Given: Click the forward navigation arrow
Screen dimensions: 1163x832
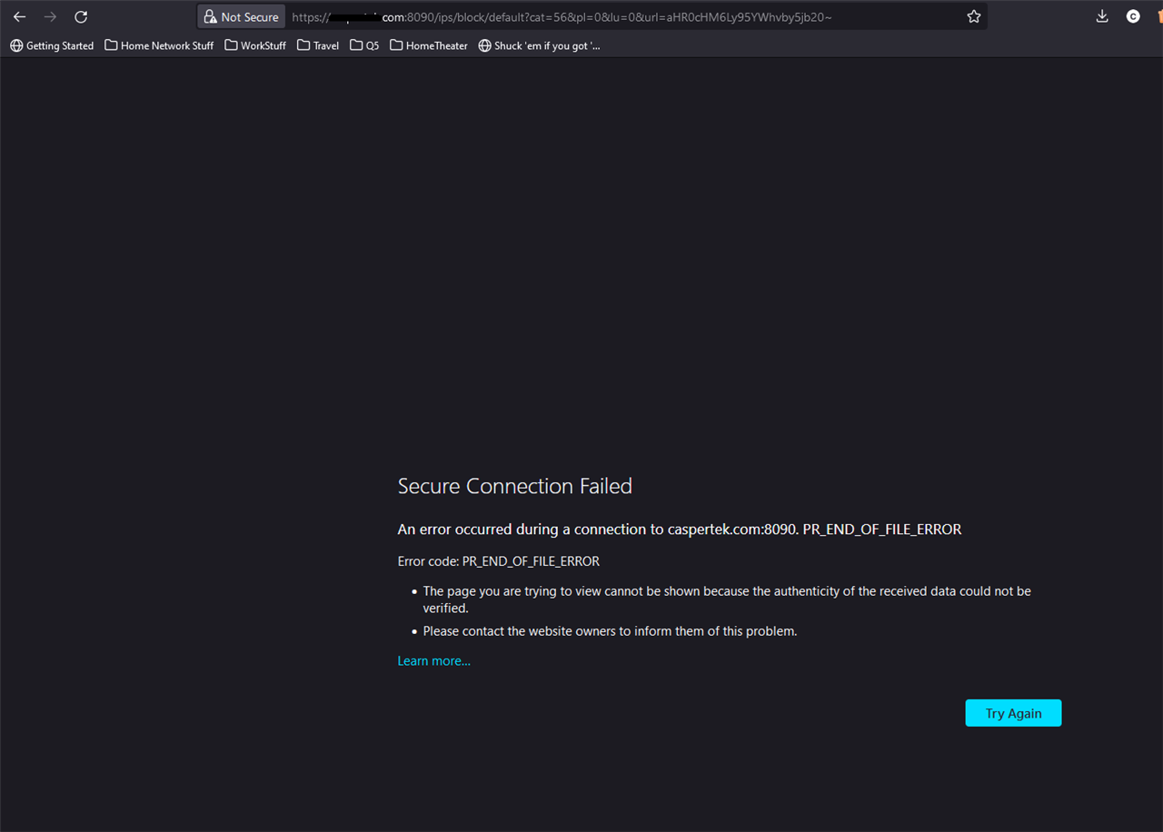Looking at the screenshot, I should 50,16.
